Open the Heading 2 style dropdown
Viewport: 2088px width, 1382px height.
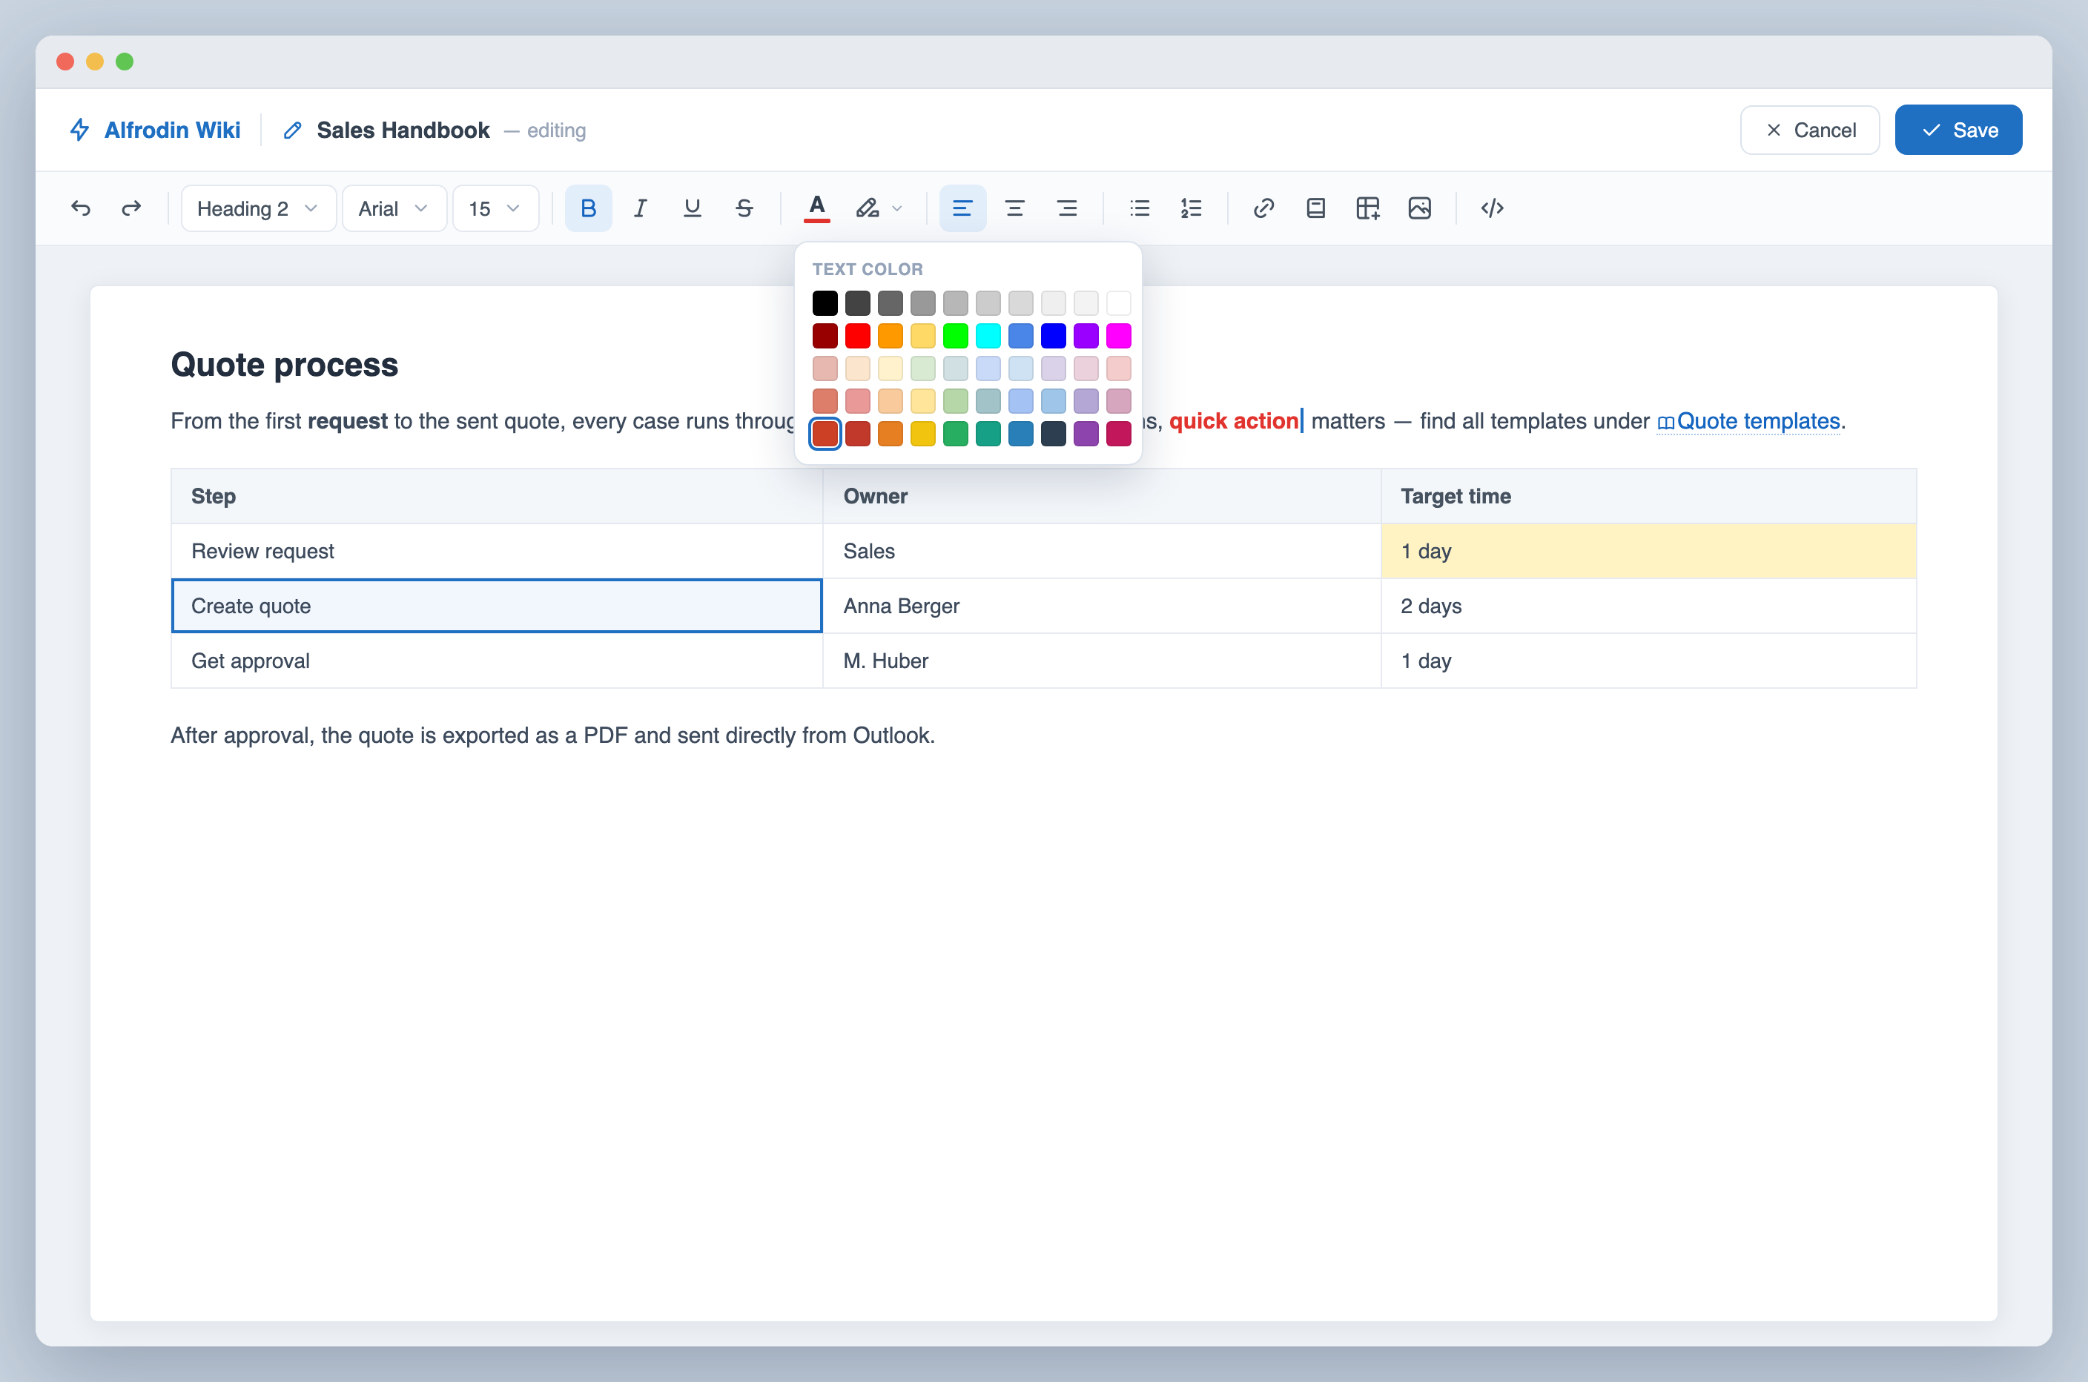(258, 208)
